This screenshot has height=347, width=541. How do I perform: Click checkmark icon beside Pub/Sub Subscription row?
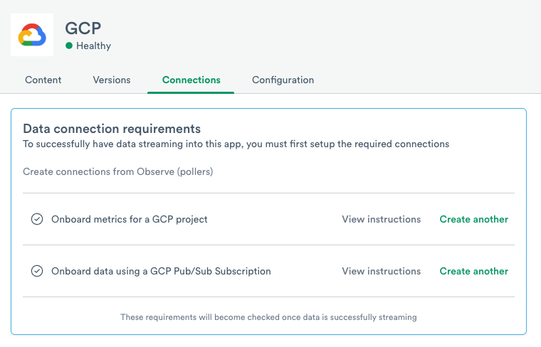(37, 271)
